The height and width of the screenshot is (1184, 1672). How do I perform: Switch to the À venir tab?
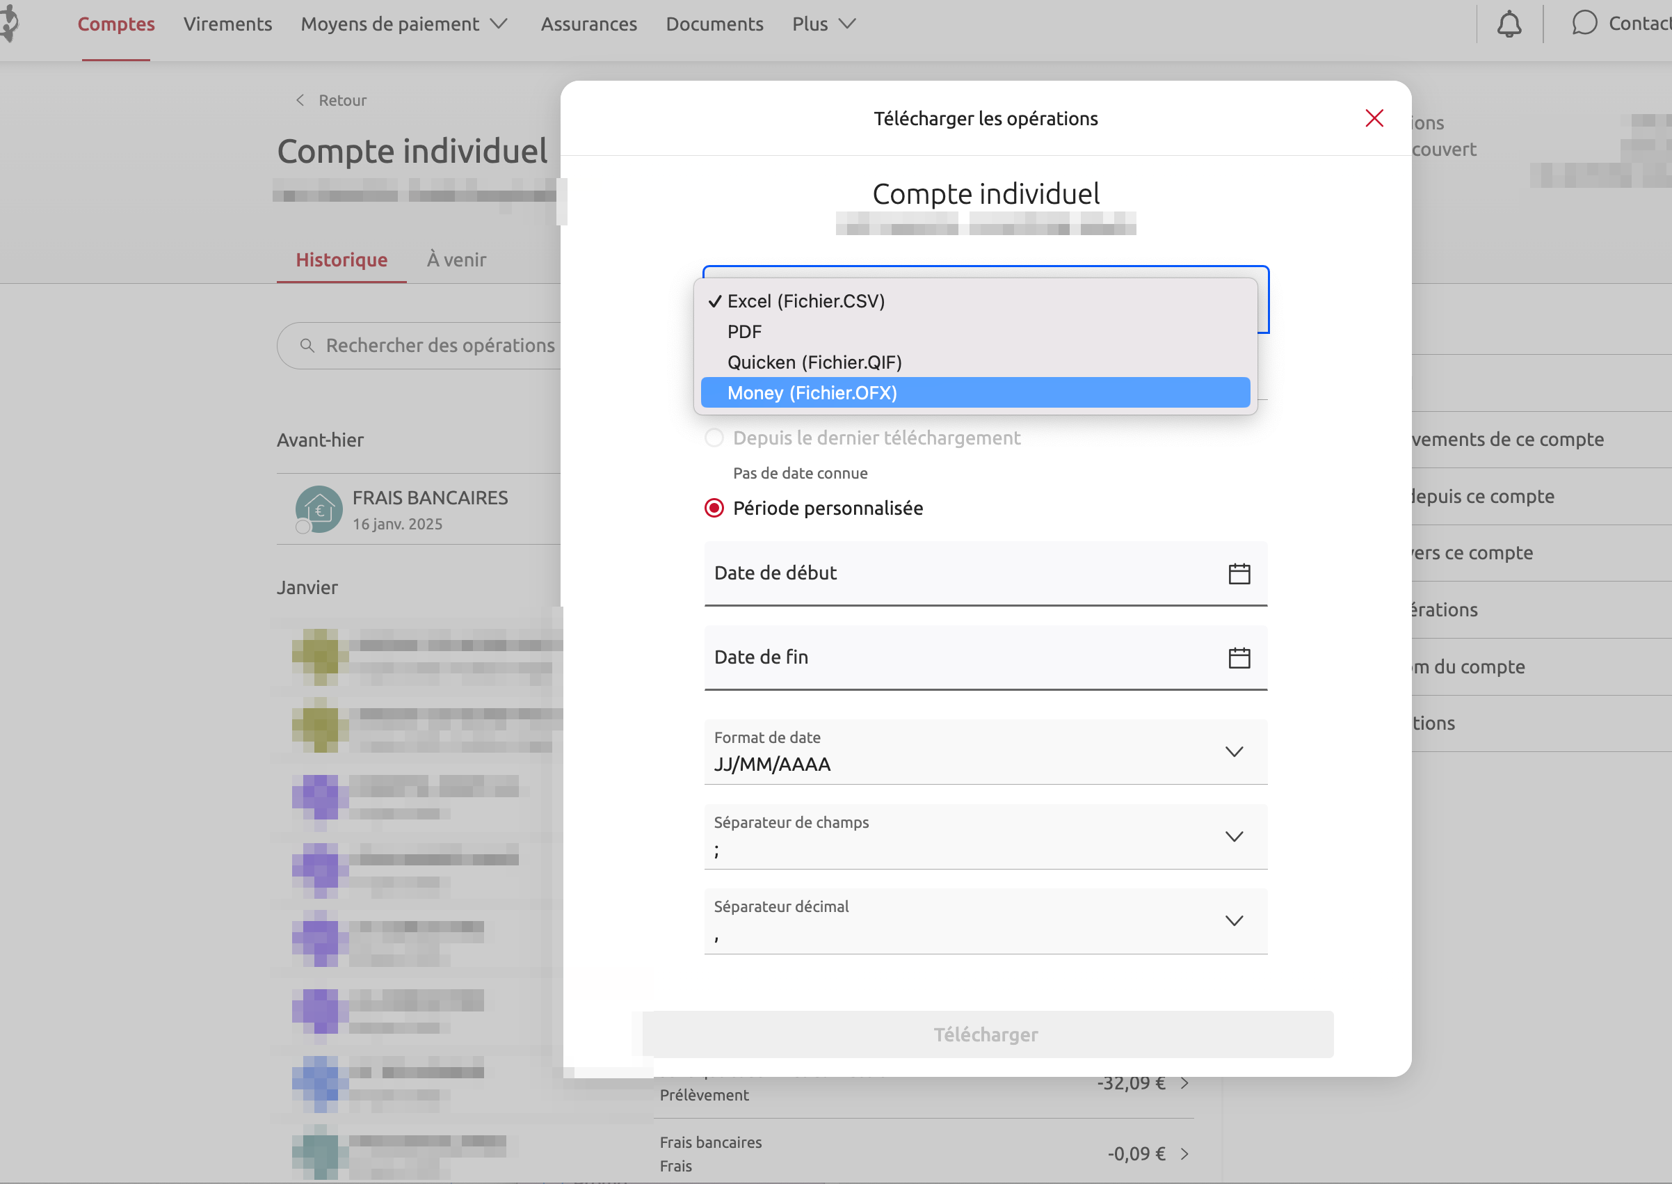(x=456, y=259)
